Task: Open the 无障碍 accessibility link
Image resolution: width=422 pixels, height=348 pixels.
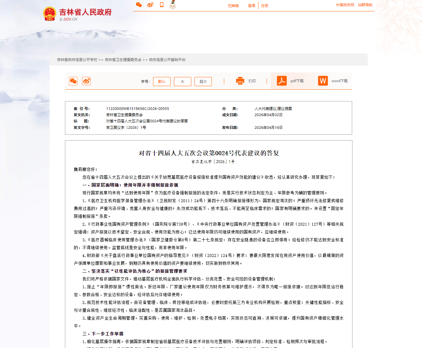Action: (233, 6)
